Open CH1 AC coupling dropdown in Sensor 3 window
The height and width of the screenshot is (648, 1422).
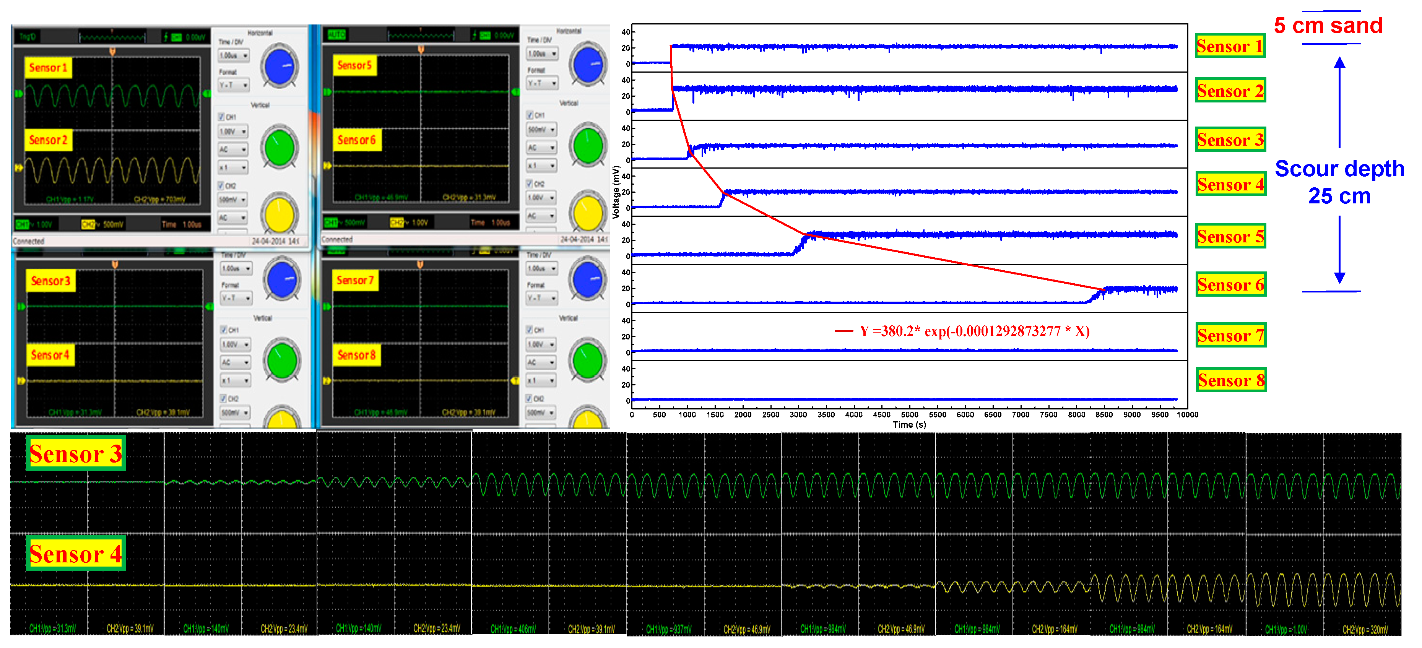point(235,363)
